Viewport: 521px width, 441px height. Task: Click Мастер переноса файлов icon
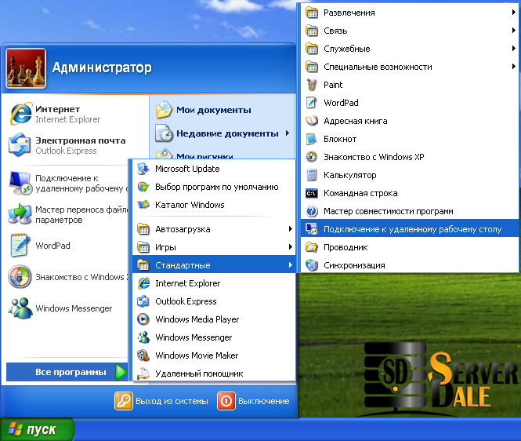pyautogui.click(x=20, y=214)
